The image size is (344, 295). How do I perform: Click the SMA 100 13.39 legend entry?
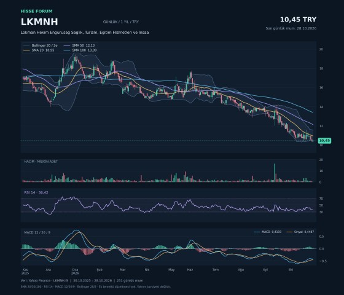pyautogui.click(x=80, y=50)
